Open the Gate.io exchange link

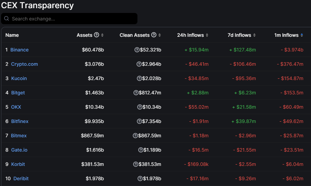click(x=19, y=150)
